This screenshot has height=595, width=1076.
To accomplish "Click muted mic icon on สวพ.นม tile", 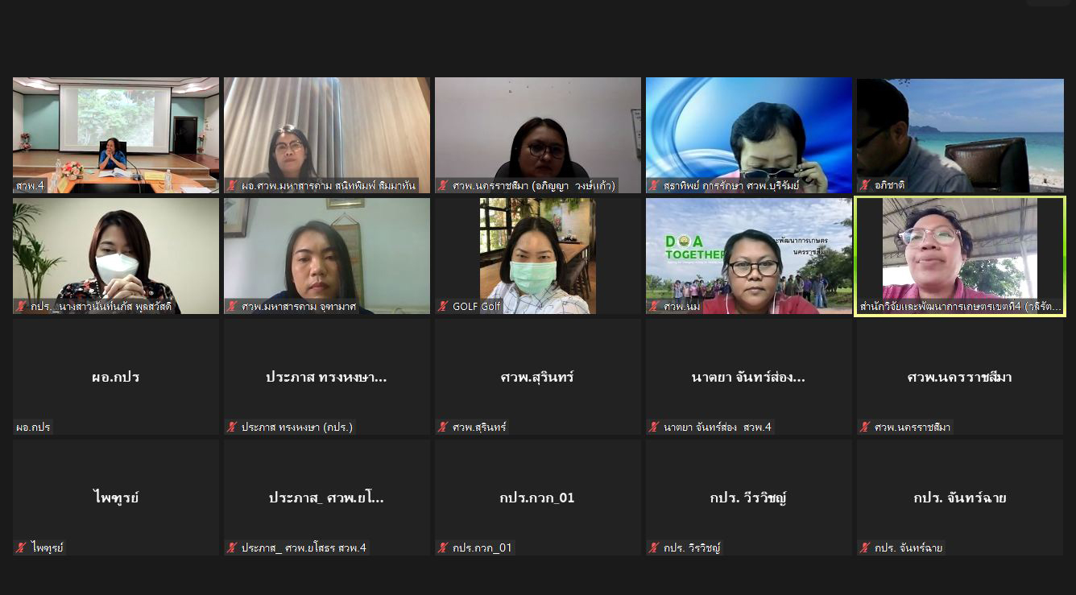I will point(654,306).
